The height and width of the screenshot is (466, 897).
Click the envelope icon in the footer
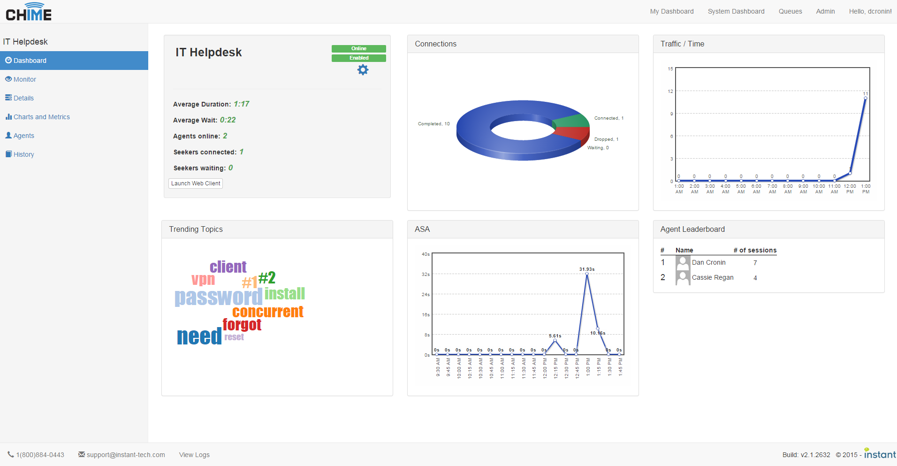pyautogui.click(x=82, y=454)
